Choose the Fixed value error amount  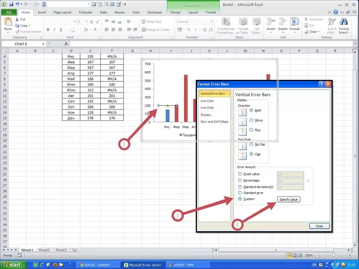pos(240,174)
